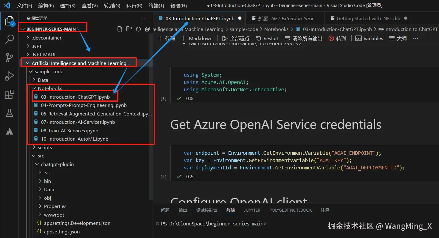
Task: Click the sample-code breadcrumb segment
Action: coord(244,29)
